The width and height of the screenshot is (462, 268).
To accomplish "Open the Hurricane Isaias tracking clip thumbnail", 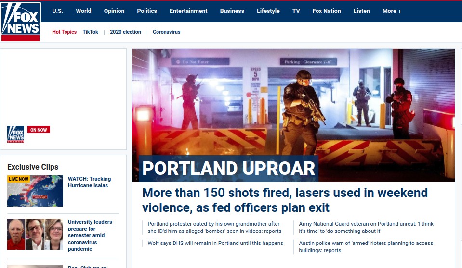I will click(35, 191).
